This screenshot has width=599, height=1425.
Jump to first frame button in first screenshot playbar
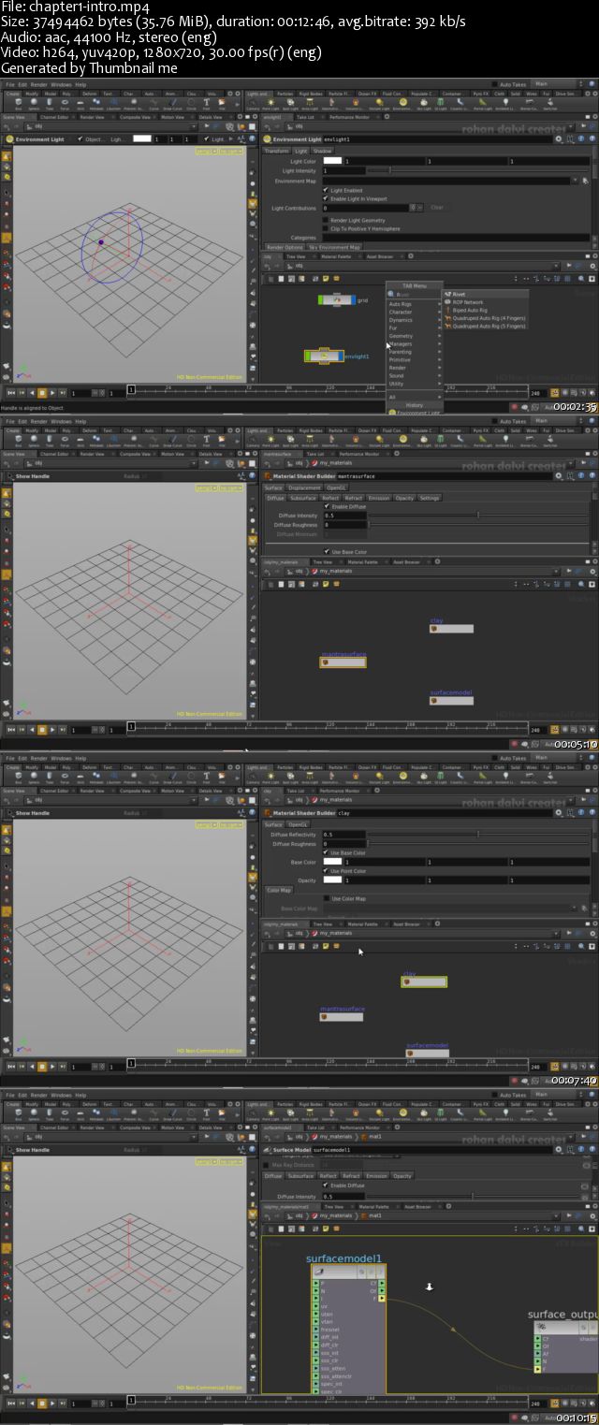click(x=10, y=393)
